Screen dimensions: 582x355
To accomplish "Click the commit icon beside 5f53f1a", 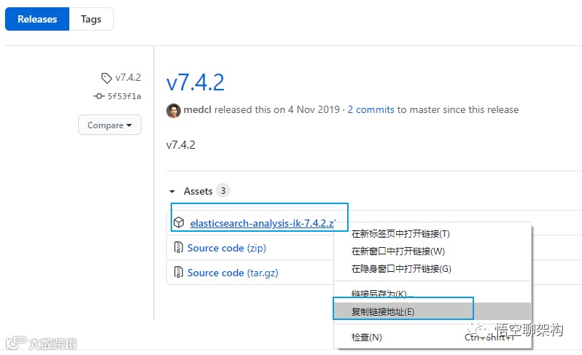I will pos(98,96).
